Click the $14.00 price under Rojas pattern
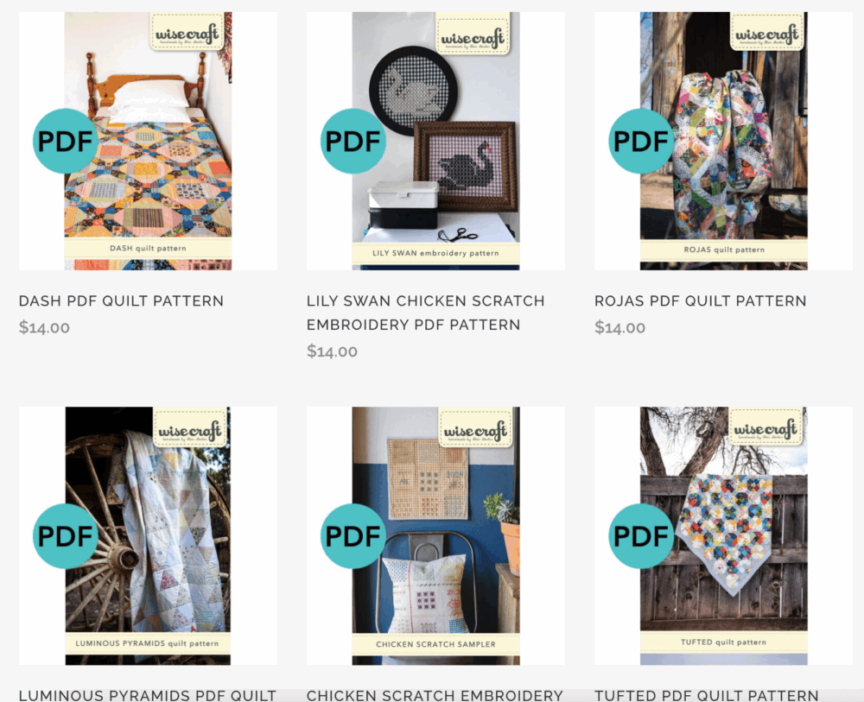The width and height of the screenshot is (864, 702). (x=619, y=327)
